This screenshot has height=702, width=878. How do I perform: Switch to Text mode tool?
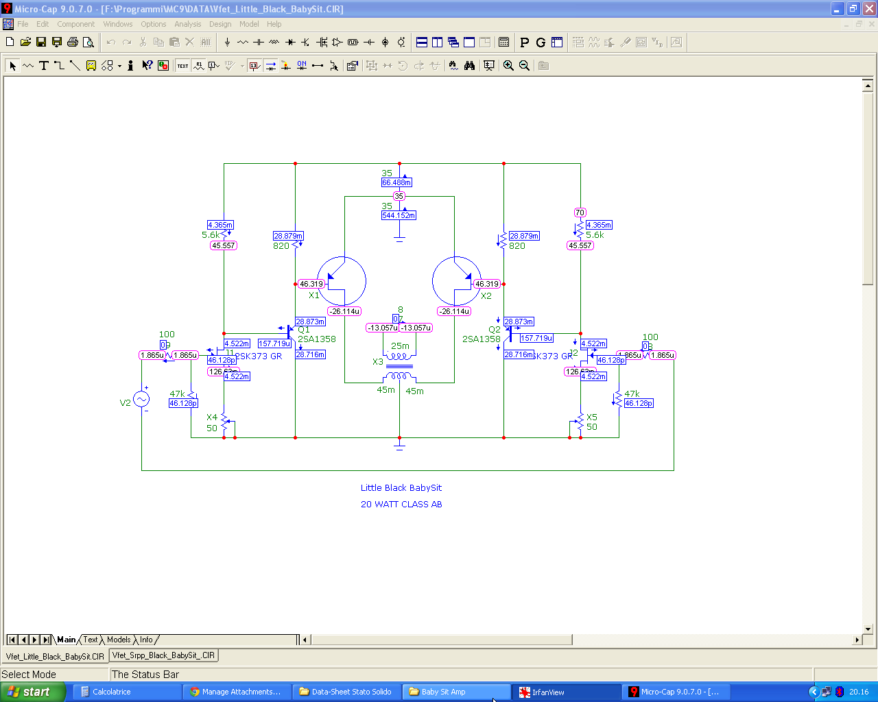[44, 66]
